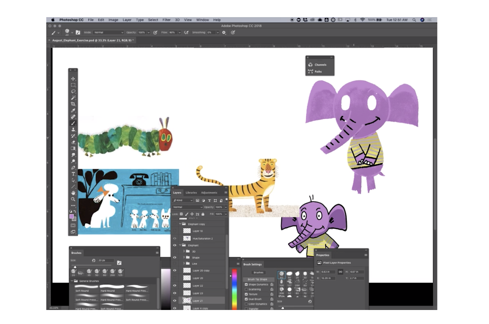Open the brush blend Mode dropdown
The image size is (489, 324).
point(108,32)
